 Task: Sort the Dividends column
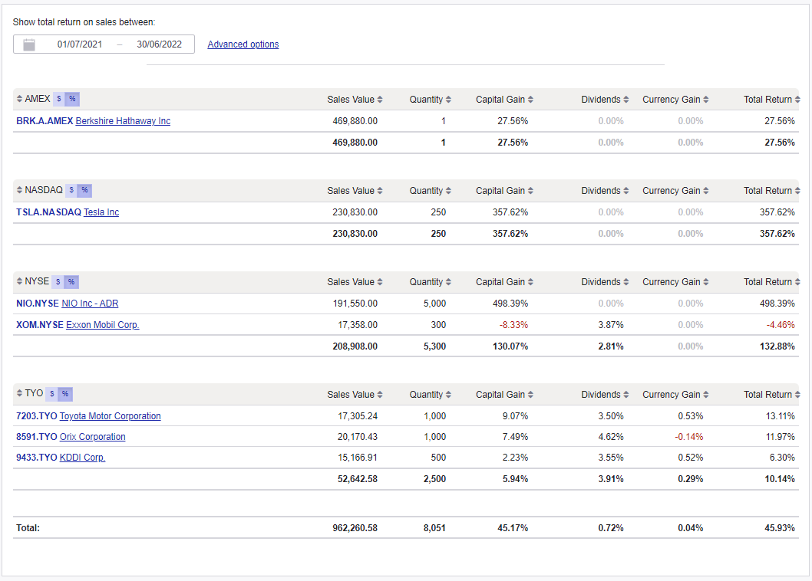[626, 99]
